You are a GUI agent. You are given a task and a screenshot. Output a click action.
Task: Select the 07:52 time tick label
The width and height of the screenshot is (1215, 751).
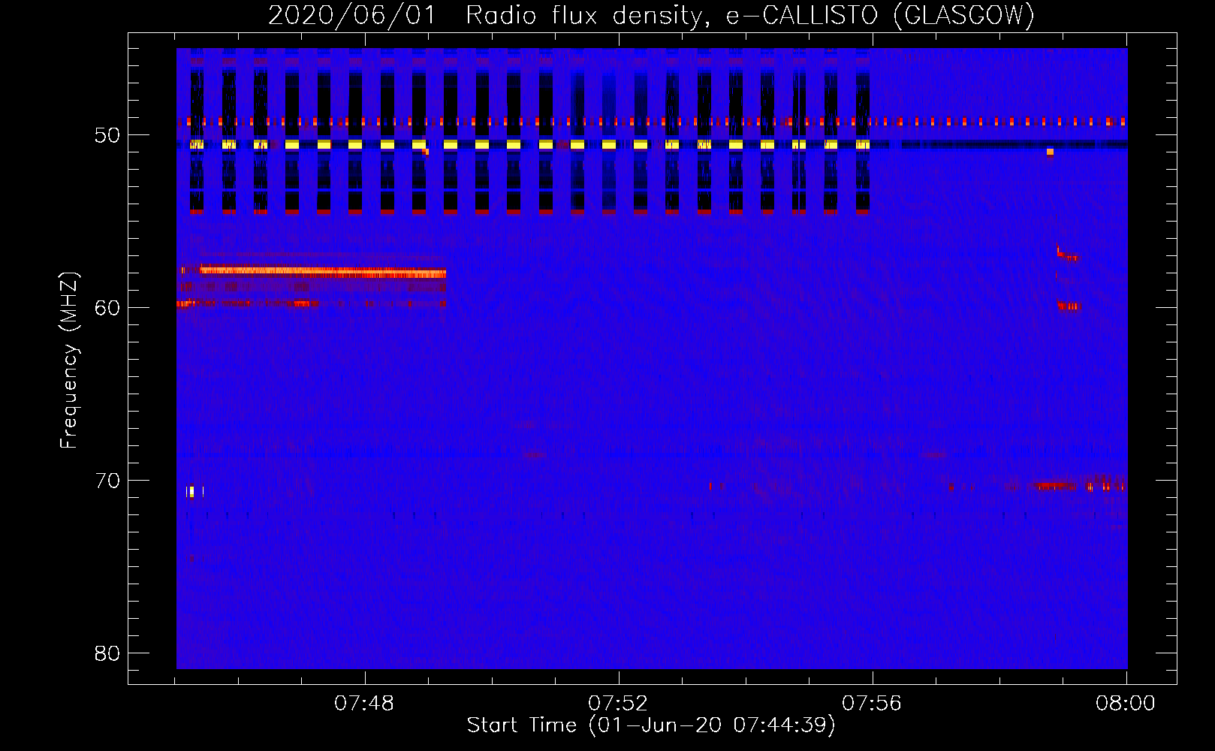[x=618, y=704]
